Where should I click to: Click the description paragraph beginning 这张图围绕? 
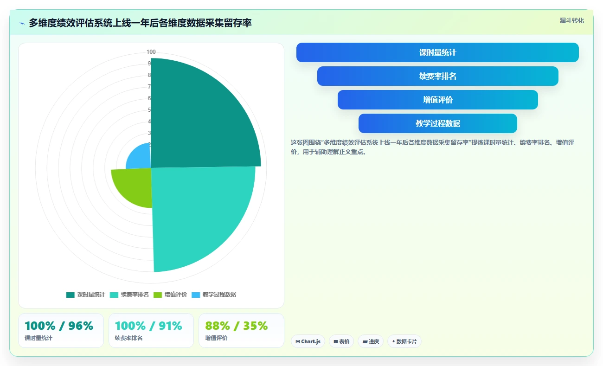(433, 147)
